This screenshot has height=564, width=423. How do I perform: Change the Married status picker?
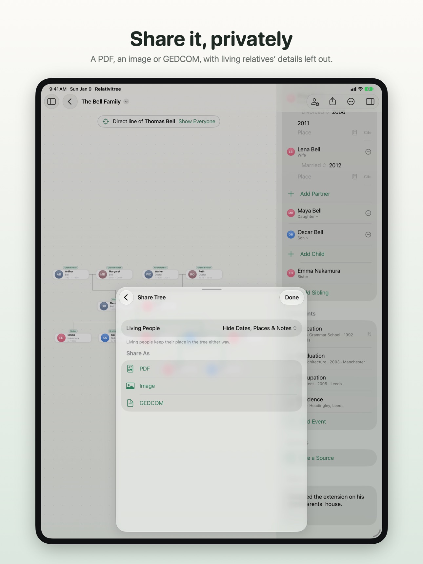314,165
